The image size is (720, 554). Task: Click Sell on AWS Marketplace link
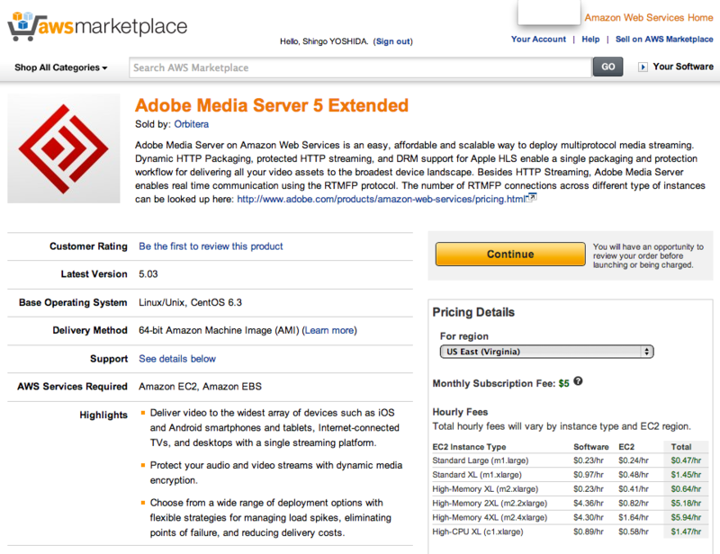click(x=664, y=40)
